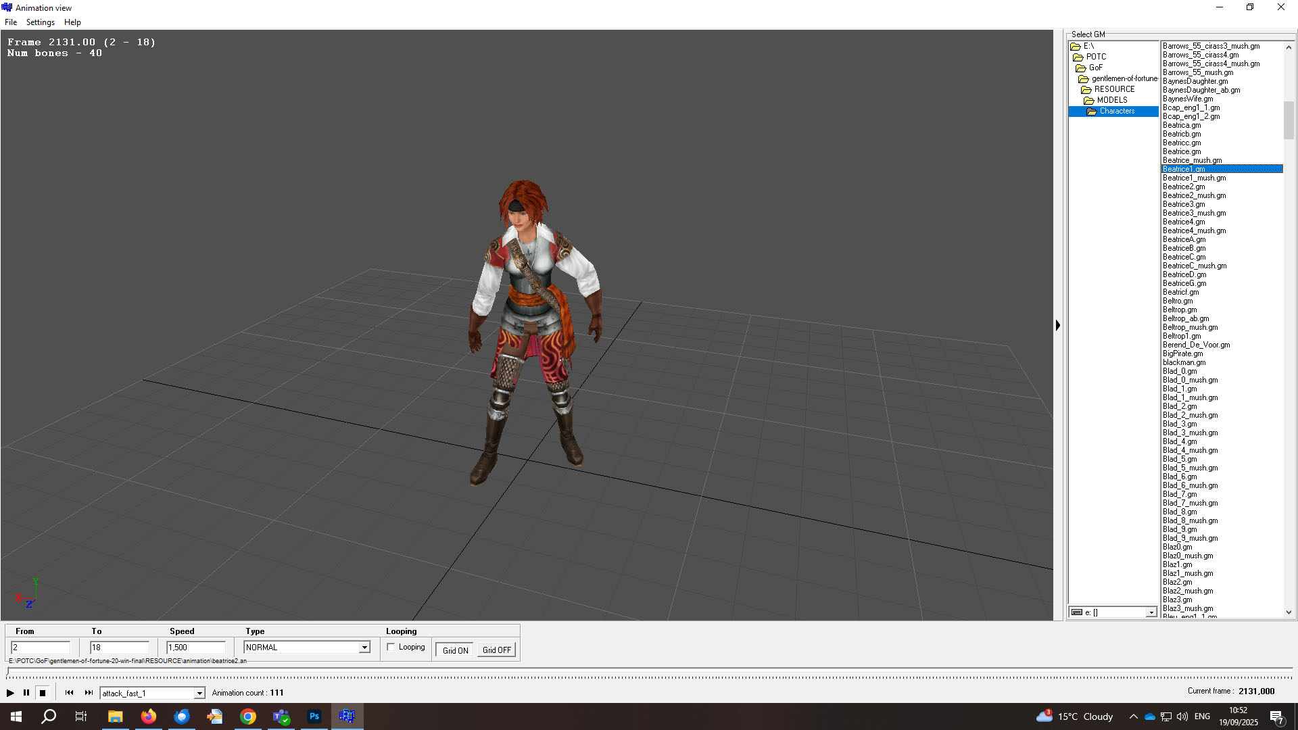Click the Speed input field
This screenshot has height=730, width=1298.
(x=195, y=648)
